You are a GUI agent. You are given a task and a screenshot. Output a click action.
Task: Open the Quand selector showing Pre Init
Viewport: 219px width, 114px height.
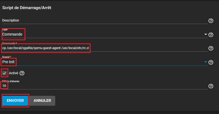click(102, 62)
